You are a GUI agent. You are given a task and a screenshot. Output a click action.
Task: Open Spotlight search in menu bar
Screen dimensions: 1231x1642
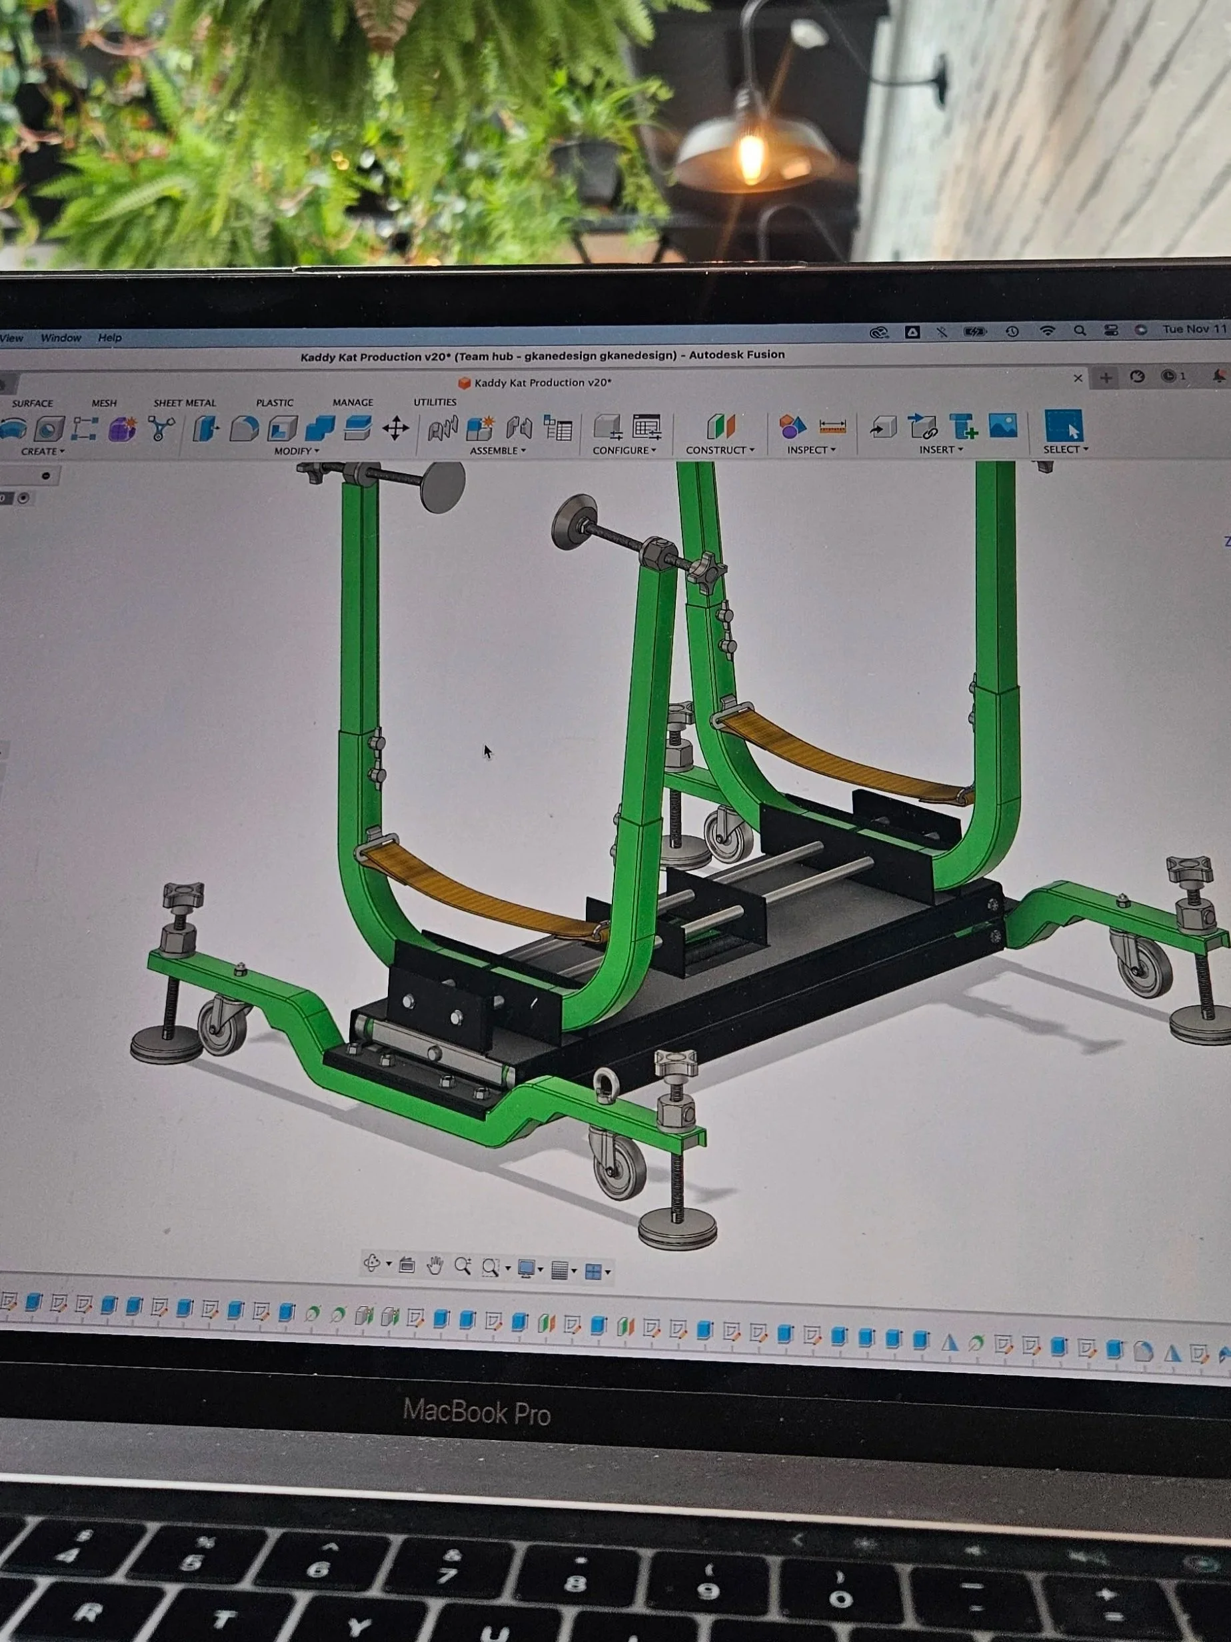click(x=1080, y=330)
